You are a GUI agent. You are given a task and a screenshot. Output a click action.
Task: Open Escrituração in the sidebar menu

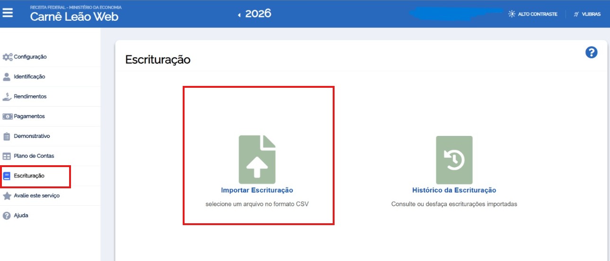(29, 176)
